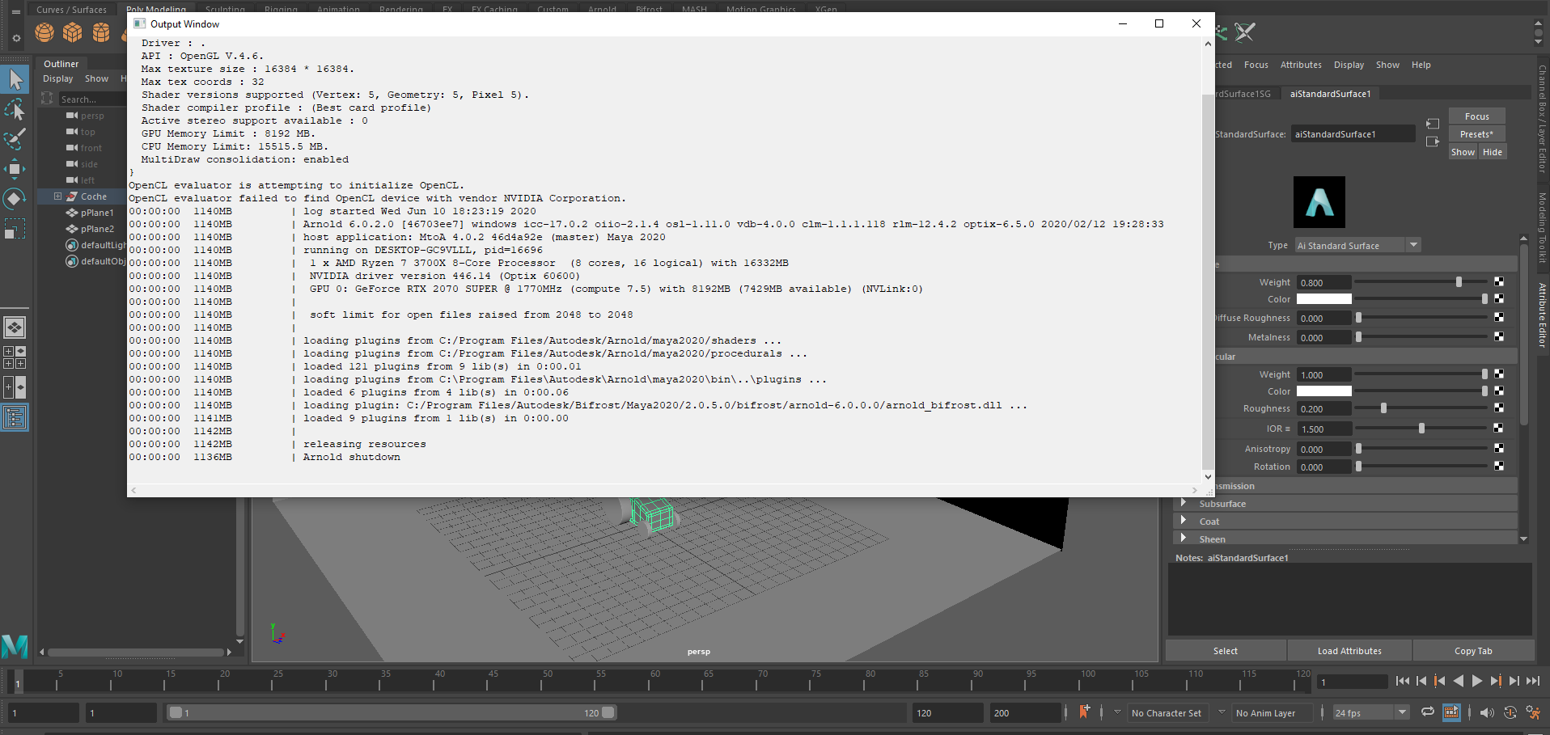Click the Specular Roughness slider handle

[x=1383, y=408]
